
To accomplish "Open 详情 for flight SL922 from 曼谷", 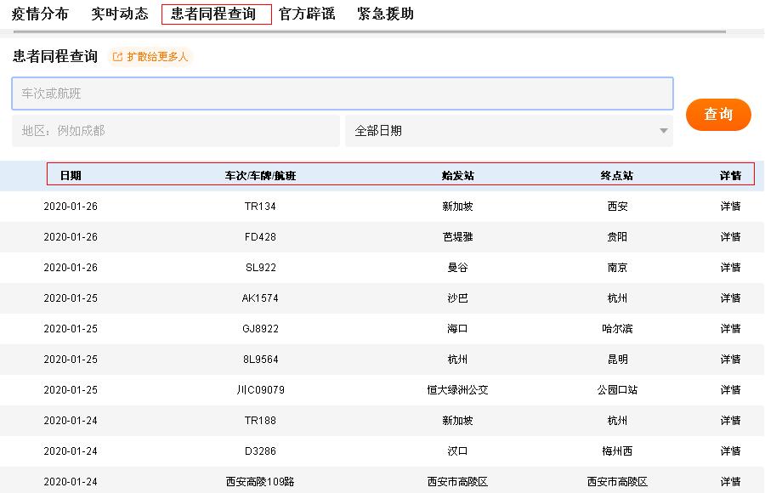I will [729, 267].
